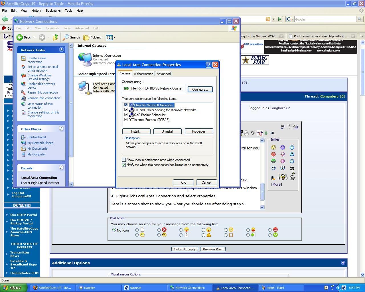Open Firefox Tools menu

click(x=69, y=11)
